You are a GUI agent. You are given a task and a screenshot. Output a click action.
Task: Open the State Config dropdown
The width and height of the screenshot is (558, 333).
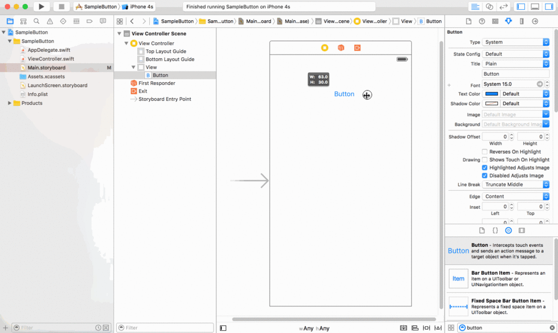[x=515, y=54]
